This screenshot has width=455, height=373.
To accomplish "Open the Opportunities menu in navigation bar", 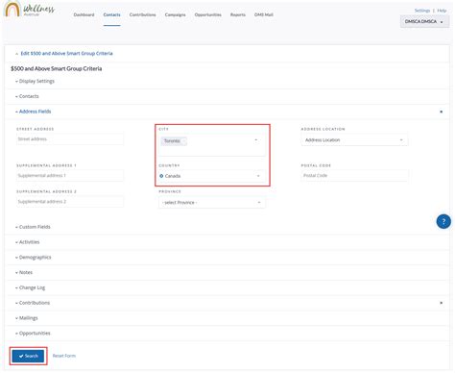I will click(x=208, y=14).
